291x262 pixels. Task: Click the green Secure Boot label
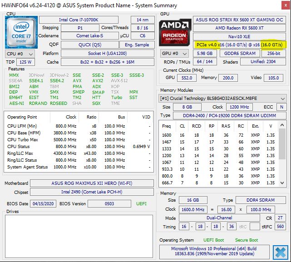tap(247, 240)
